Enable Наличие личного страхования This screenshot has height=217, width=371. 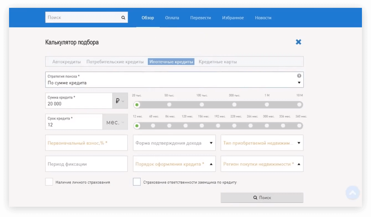49,182
